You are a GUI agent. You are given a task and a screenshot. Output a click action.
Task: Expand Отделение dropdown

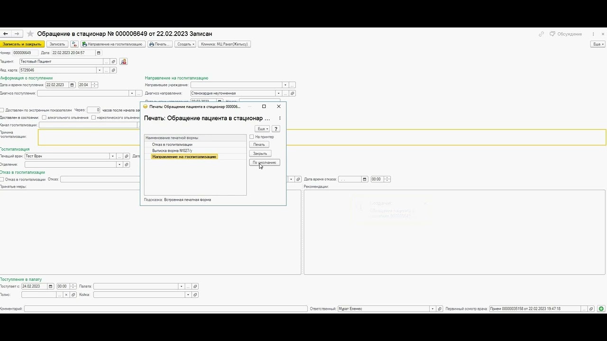click(x=120, y=165)
